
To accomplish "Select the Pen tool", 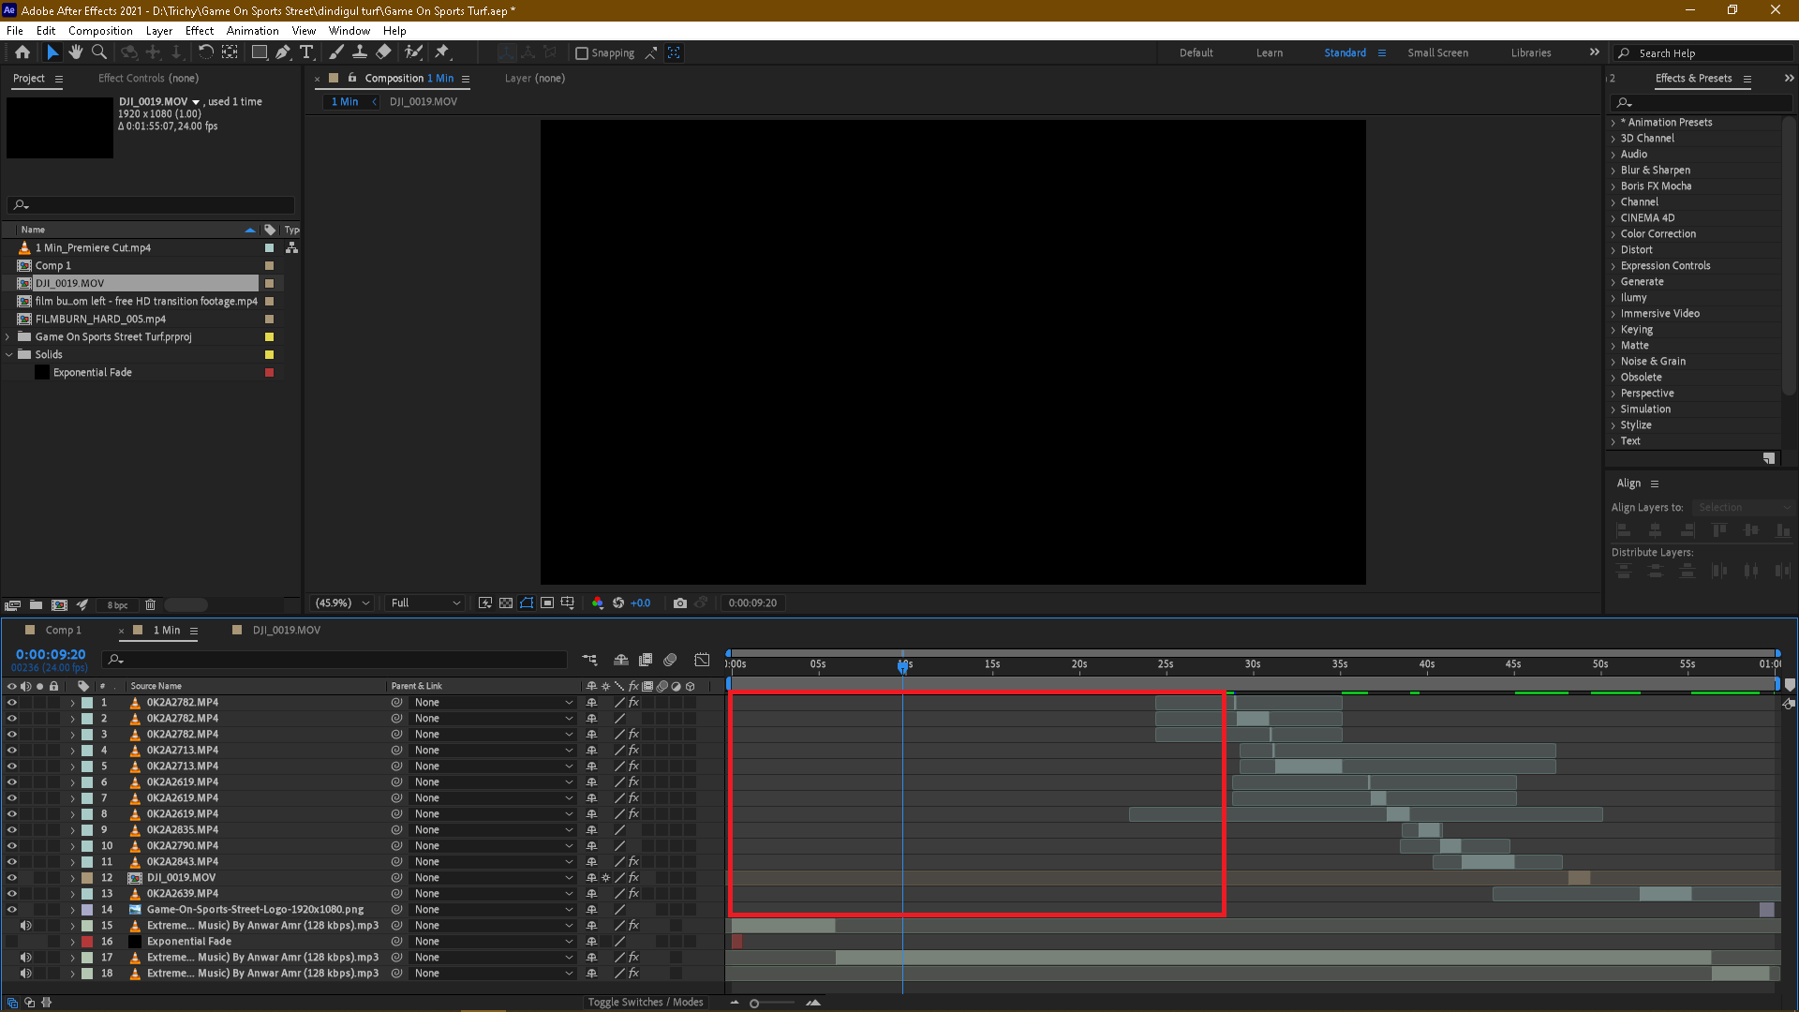I will coord(284,52).
